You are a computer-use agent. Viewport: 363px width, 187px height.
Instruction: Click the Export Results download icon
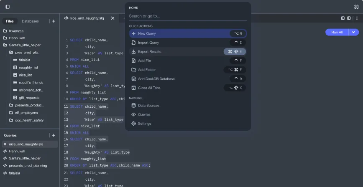point(133,51)
